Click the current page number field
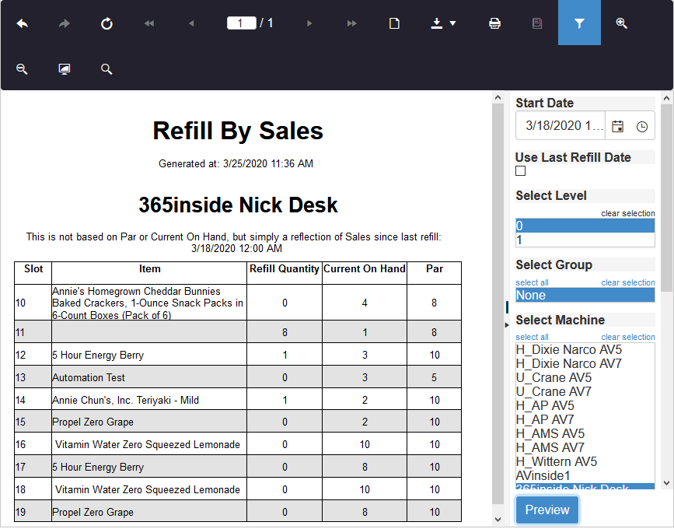674x529 pixels. (242, 23)
